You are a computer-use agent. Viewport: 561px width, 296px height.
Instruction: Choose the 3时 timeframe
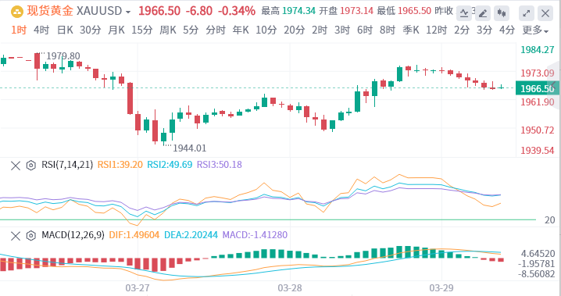click(342, 30)
